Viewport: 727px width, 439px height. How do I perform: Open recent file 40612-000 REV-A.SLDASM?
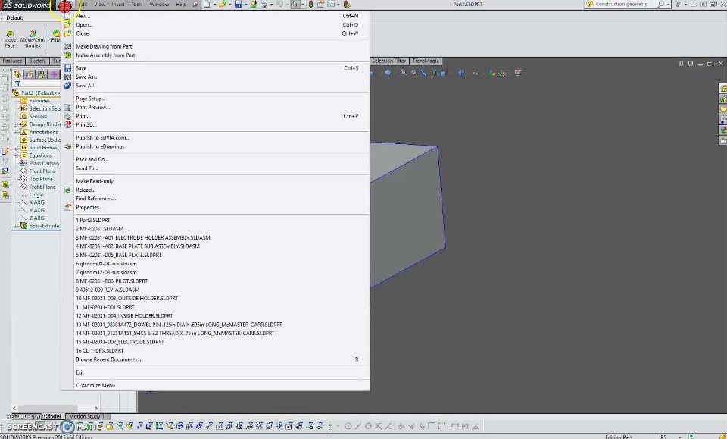108,290
